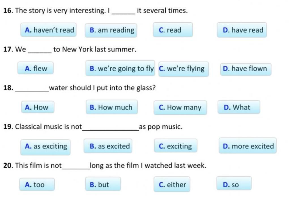Choose B. we're going to fly

120,68
